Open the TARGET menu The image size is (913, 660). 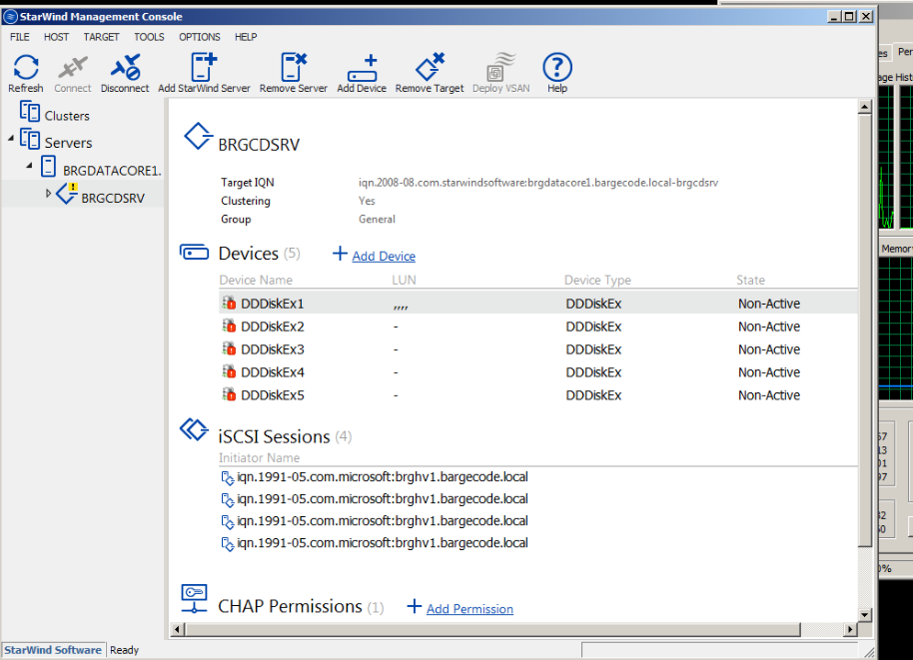click(101, 37)
